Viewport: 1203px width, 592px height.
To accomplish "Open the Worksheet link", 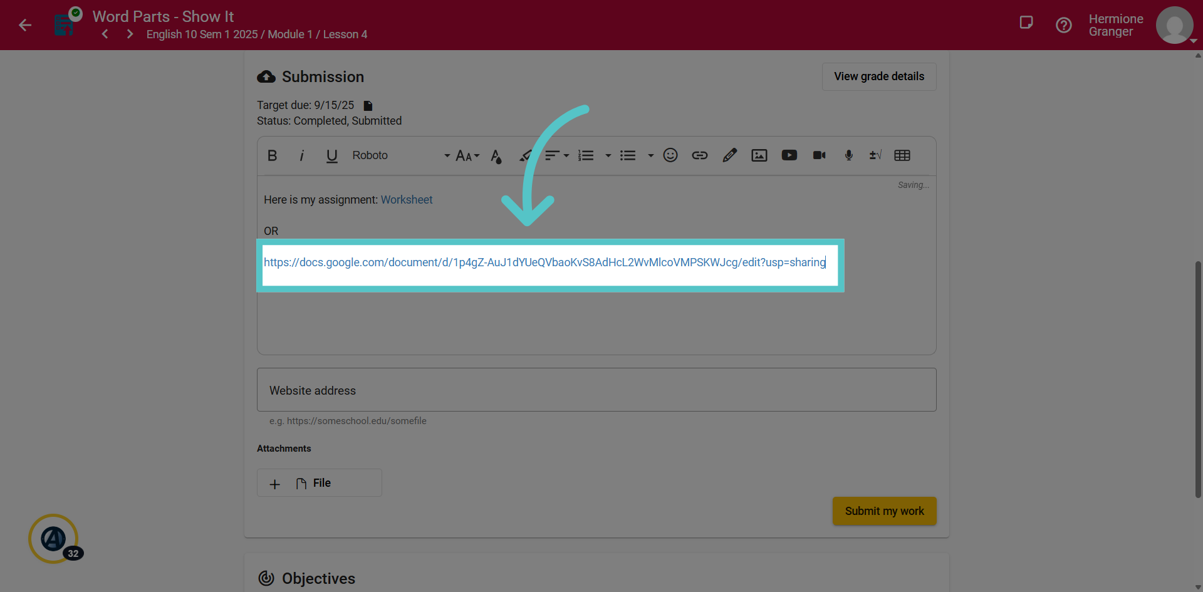I will pos(407,200).
